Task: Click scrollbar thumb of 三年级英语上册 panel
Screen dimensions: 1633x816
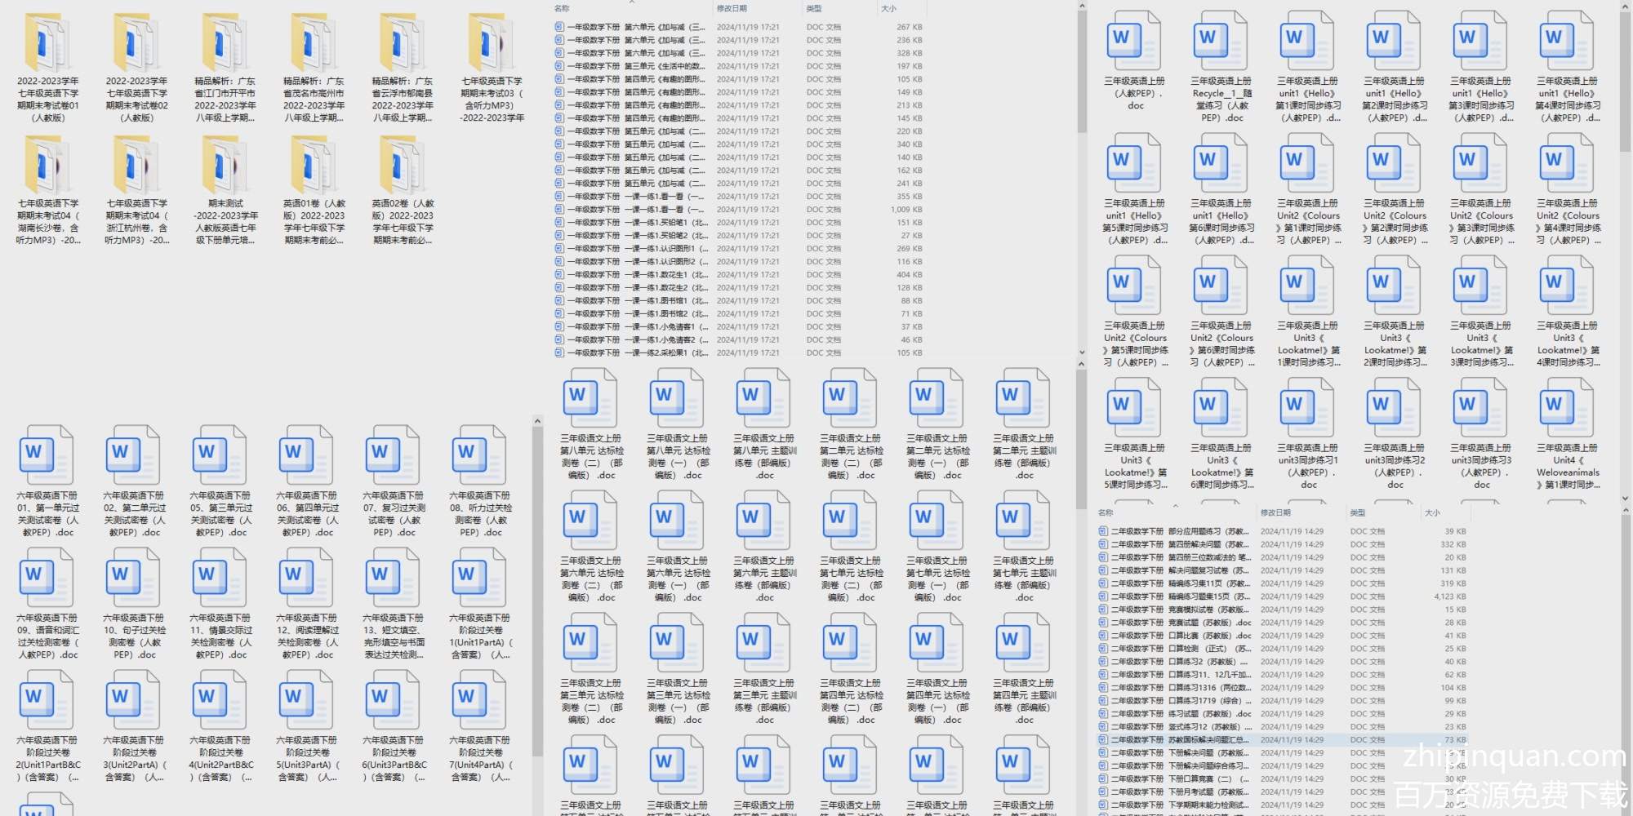Action: click(1625, 82)
